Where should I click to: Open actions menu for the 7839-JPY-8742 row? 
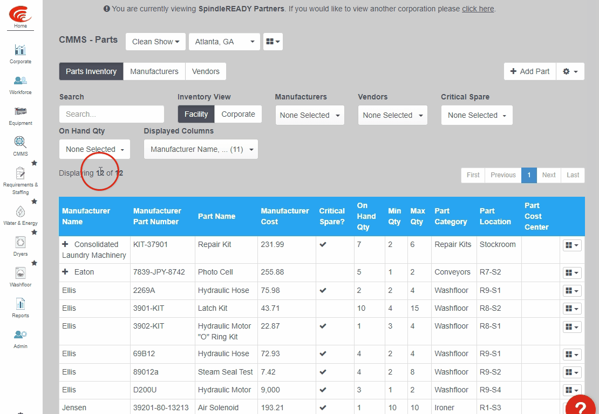coord(572,273)
